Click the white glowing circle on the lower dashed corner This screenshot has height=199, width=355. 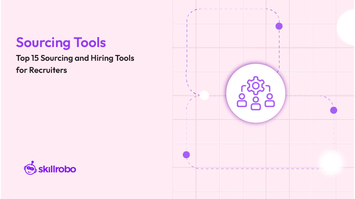pos(331,162)
